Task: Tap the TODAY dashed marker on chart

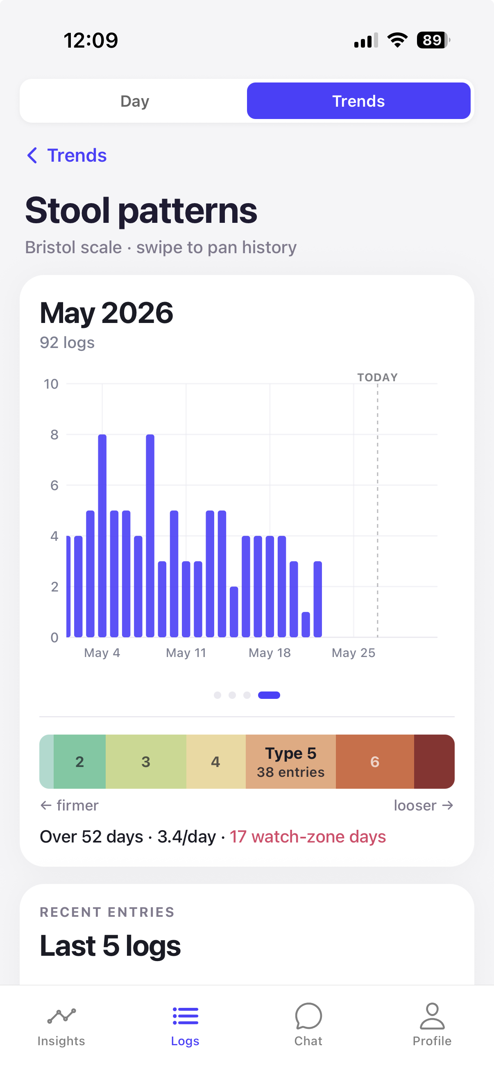Action: [x=378, y=506]
